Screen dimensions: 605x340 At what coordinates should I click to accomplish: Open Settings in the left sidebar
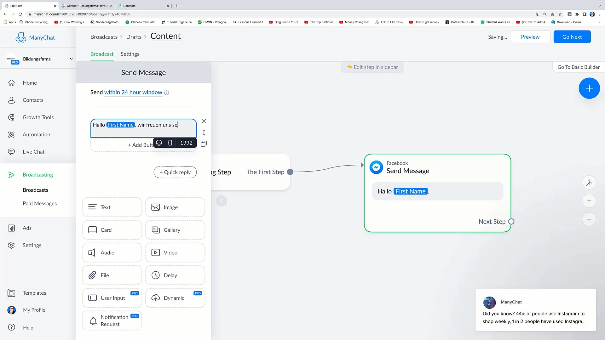(32, 245)
